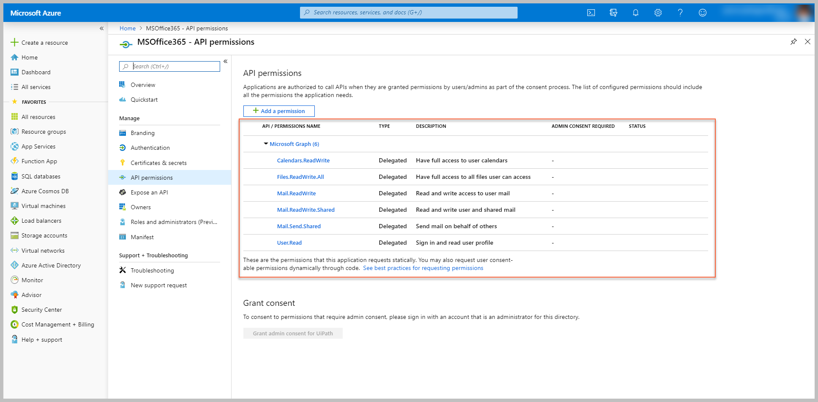Viewport: 818px width, 402px height.
Task: Click the Azure Cosmos DB icon
Action: (14, 191)
